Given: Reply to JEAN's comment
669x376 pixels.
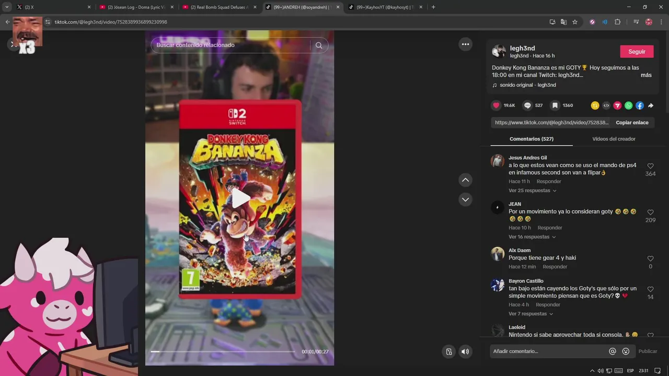Looking at the screenshot, I should coord(550,228).
